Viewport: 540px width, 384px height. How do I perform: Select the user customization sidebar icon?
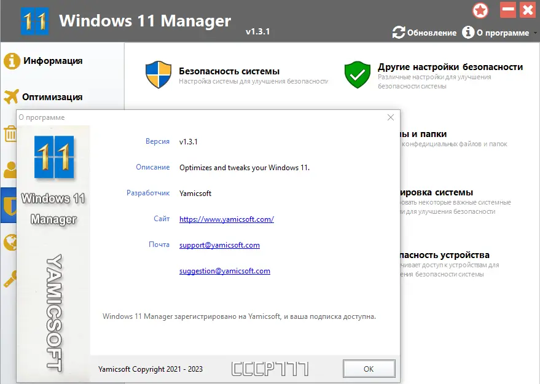(11, 171)
